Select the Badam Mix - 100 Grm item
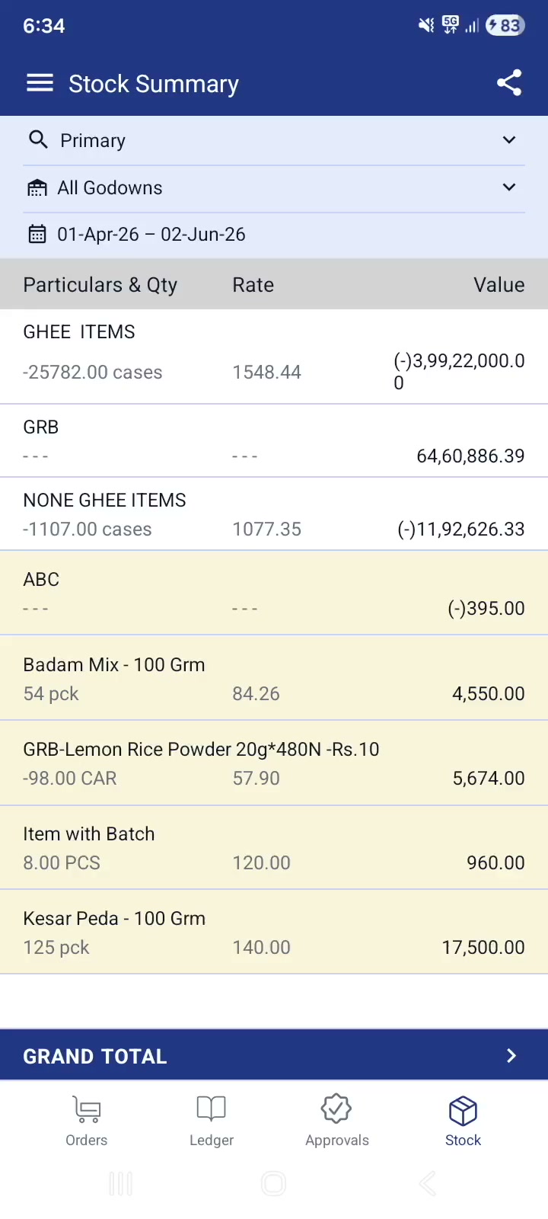The image size is (548, 1219). click(274, 678)
